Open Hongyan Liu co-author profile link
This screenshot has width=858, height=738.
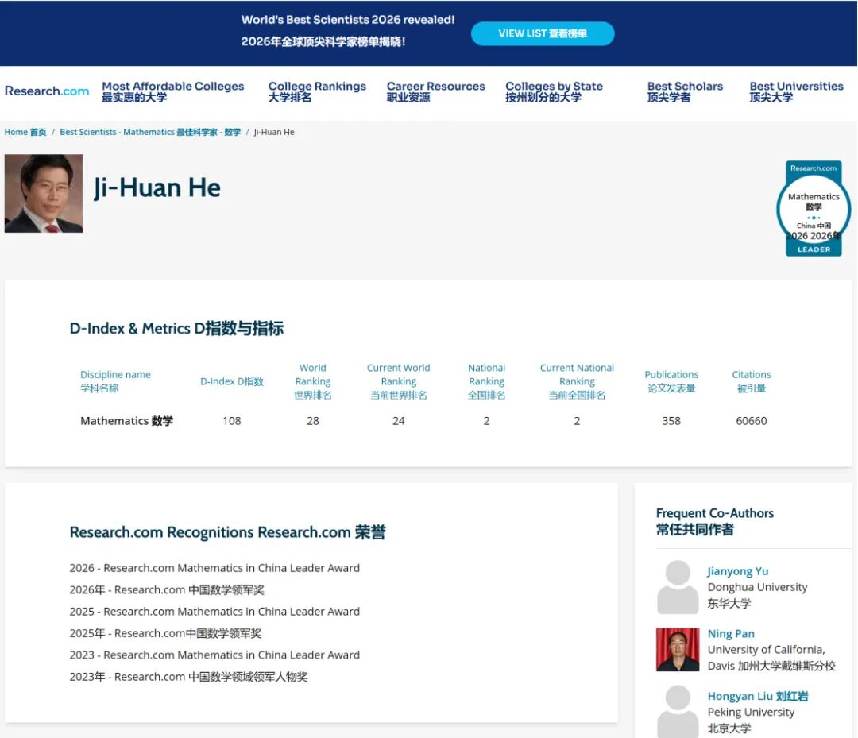click(758, 696)
